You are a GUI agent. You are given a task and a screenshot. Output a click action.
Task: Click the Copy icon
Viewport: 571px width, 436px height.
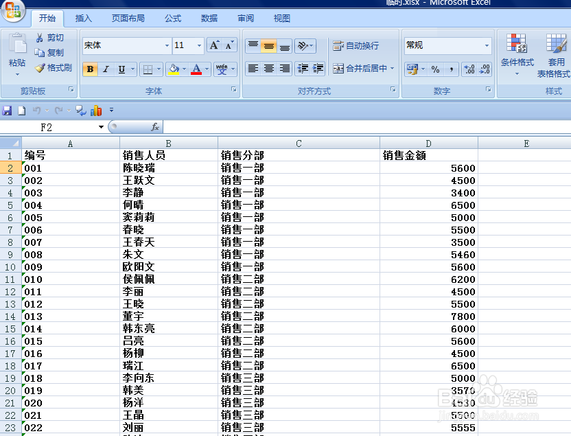click(x=39, y=53)
